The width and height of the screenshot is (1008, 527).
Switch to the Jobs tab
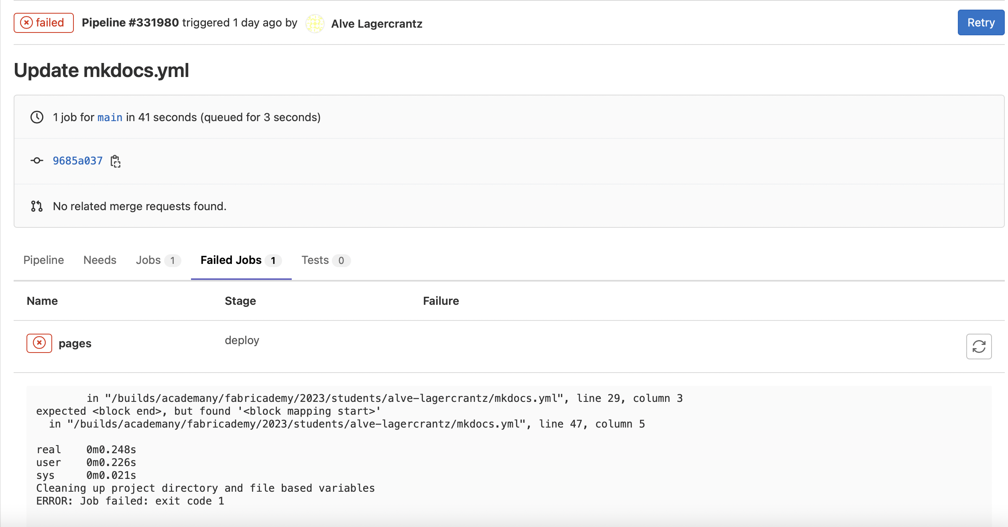pos(158,260)
